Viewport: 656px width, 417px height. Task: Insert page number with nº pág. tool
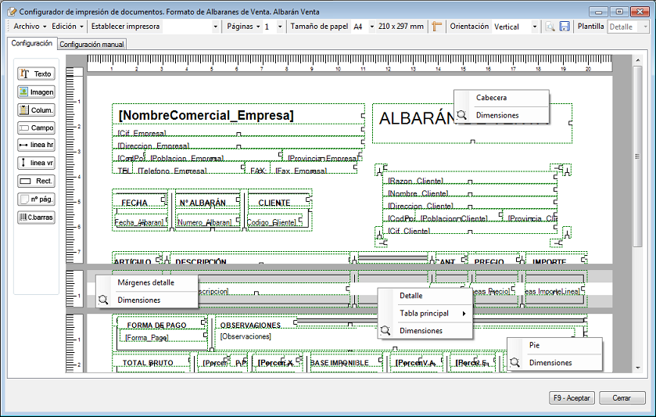36,200
